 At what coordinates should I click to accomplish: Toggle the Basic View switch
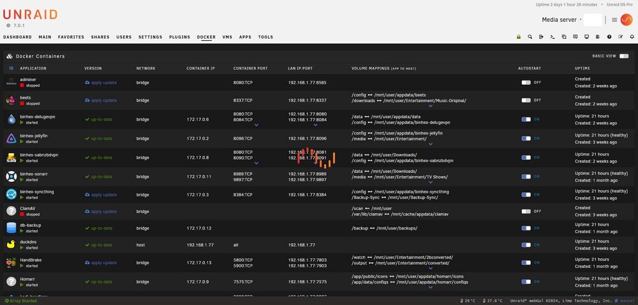click(624, 56)
